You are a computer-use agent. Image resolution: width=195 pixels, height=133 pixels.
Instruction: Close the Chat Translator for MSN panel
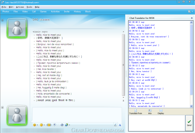tap(192, 18)
